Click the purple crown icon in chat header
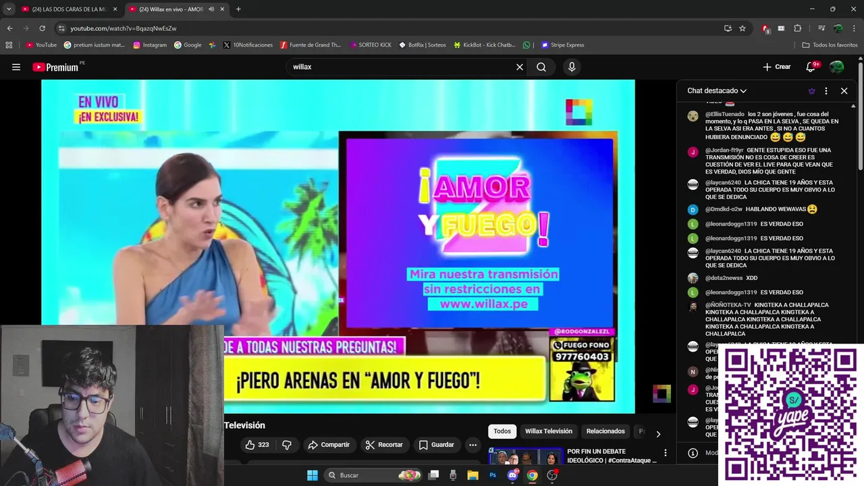Viewport: 864px width, 486px height. click(x=811, y=90)
